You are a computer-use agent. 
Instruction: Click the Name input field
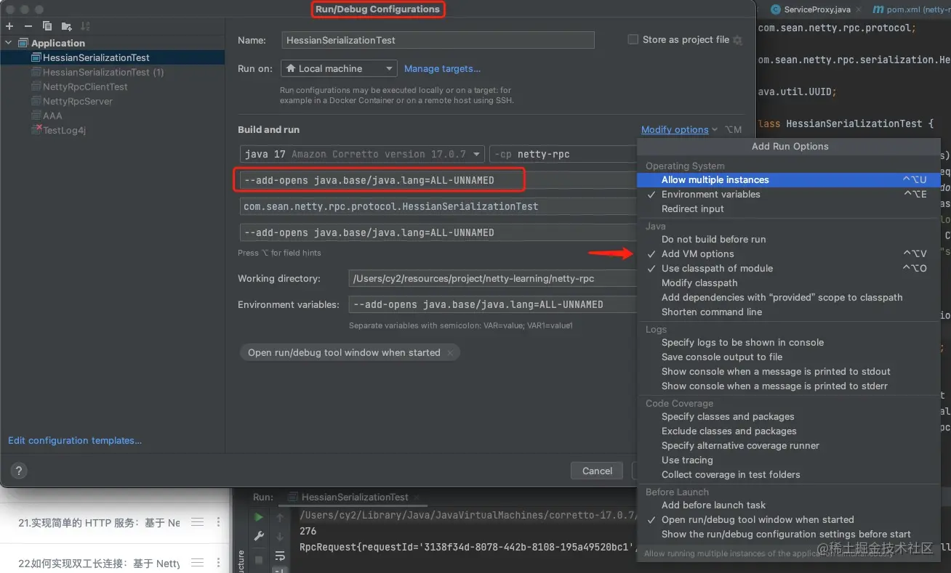tap(438, 40)
